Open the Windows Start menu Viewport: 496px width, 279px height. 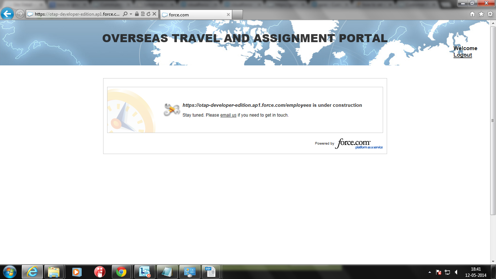point(9,272)
